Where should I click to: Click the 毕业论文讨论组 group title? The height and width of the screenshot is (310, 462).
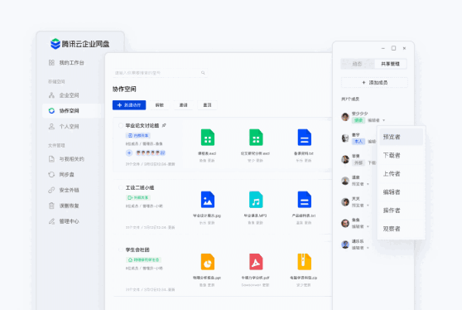pyautogui.click(x=142, y=125)
